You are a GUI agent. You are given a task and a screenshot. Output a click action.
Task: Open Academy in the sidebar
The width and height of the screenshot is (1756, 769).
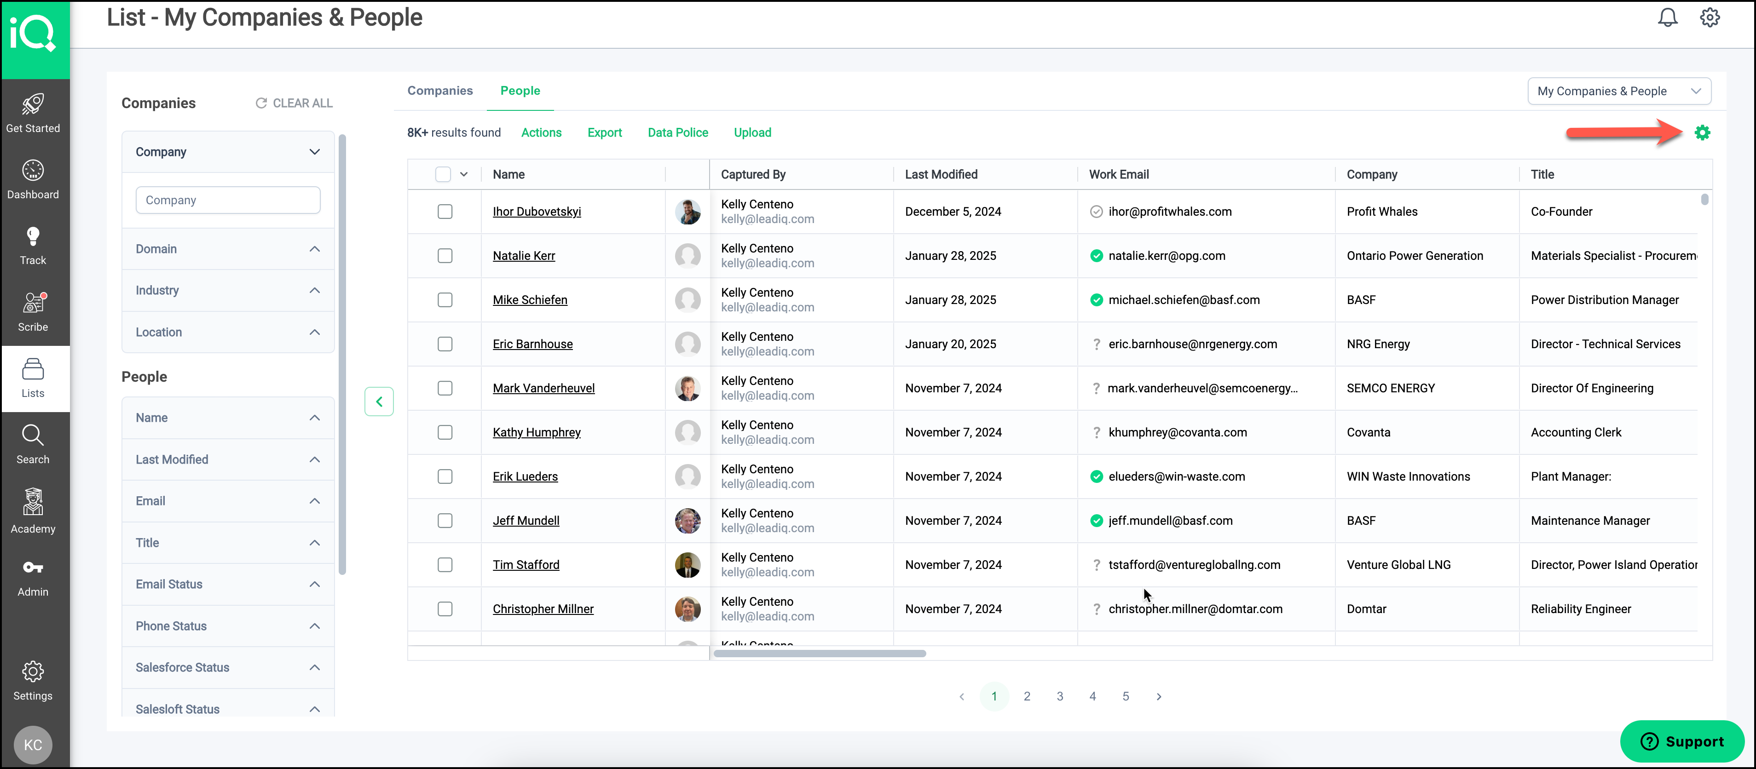[33, 511]
